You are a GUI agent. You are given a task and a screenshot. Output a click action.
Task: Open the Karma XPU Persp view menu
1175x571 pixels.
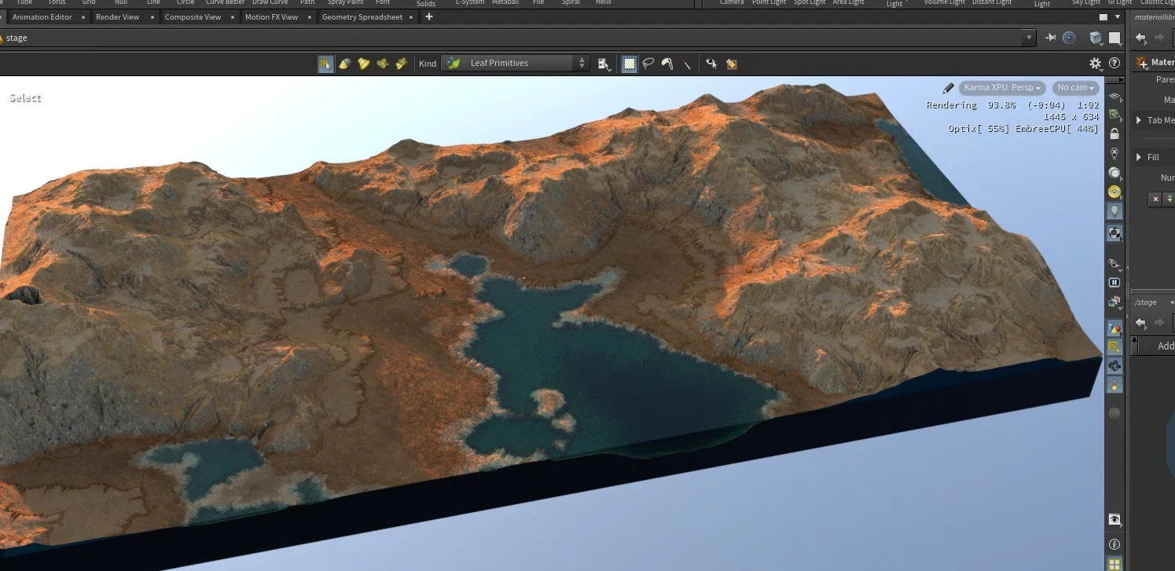[1002, 88]
